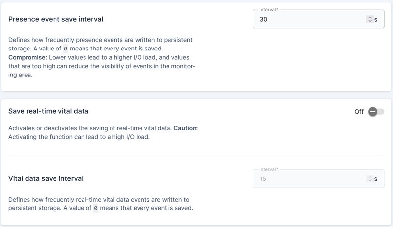Click the seconds unit suffix next to 30

[376, 19]
